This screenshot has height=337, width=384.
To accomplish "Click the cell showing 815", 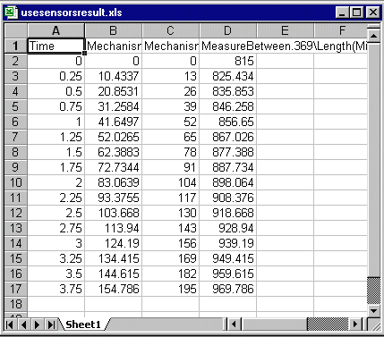I will pos(227,61).
